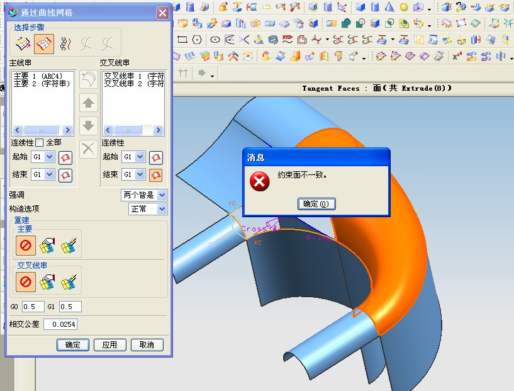Screen dimensions: 514x391
Task: Open cross 起始 G1 continuity dropdown
Action: point(140,157)
